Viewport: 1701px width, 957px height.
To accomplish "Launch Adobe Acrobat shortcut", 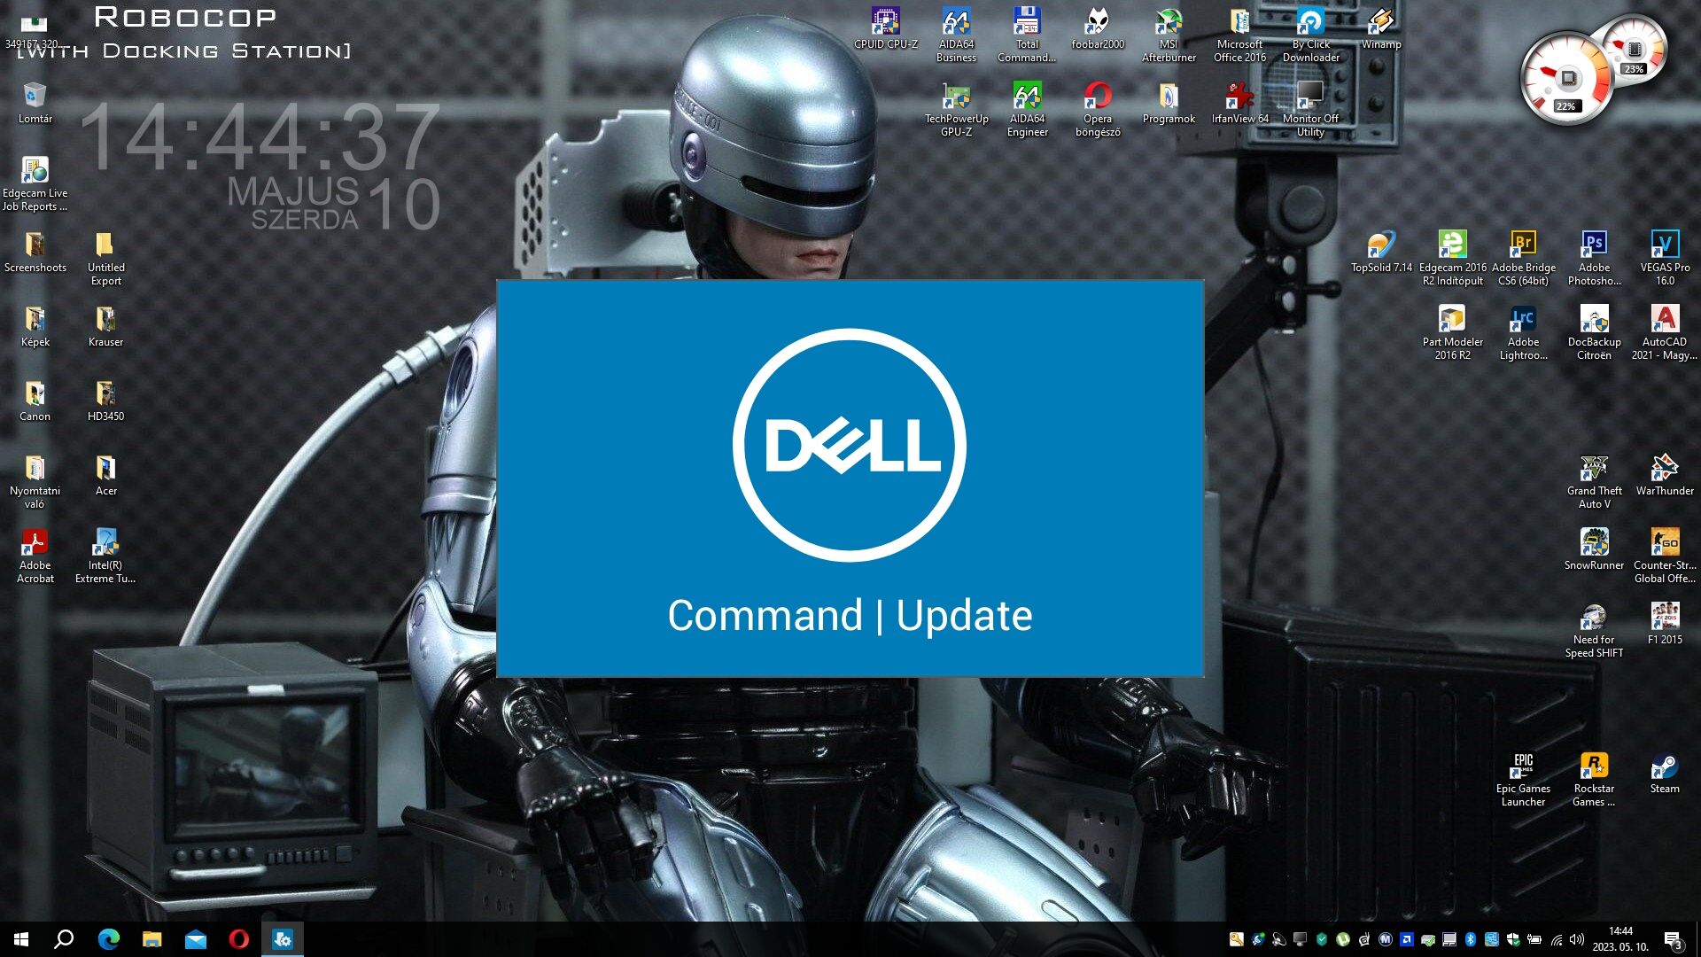I will click(35, 556).
